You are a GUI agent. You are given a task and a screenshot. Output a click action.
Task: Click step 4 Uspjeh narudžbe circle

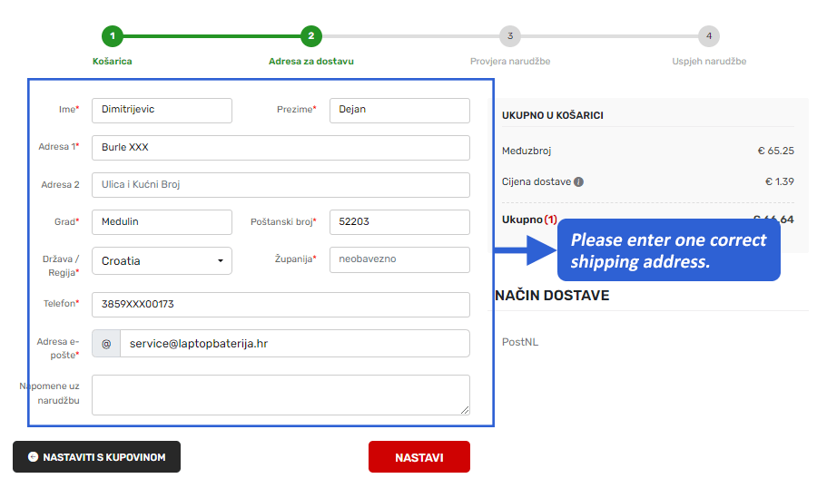pyautogui.click(x=709, y=36)
